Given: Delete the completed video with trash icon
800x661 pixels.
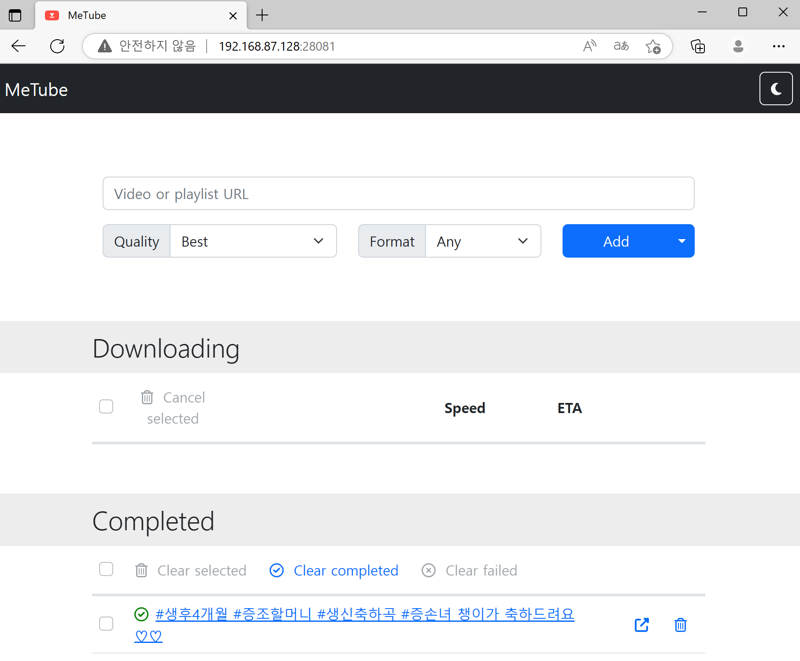Looking at the screenshot, I should tap(681, 624).
